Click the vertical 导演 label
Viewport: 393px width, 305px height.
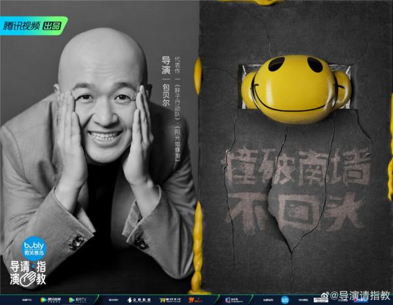(166, 65)
